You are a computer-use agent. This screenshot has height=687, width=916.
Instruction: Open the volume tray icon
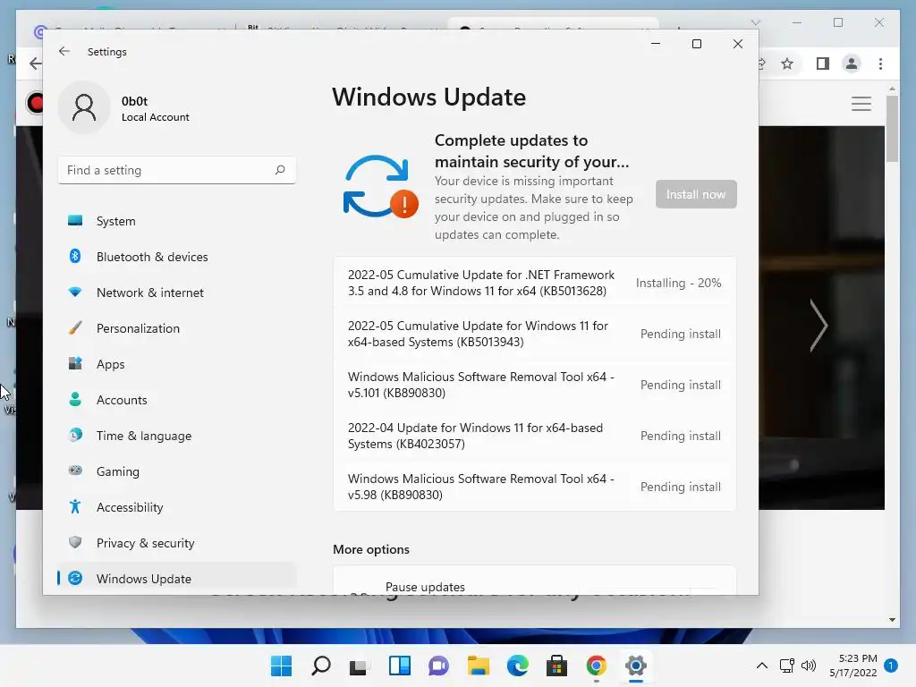[809, 666]
